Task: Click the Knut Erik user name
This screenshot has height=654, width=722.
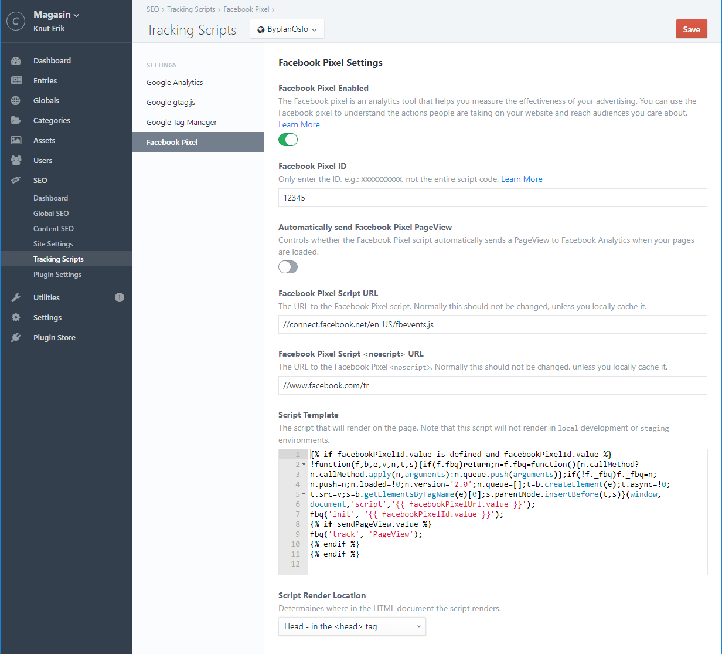Action: [49, 29]
